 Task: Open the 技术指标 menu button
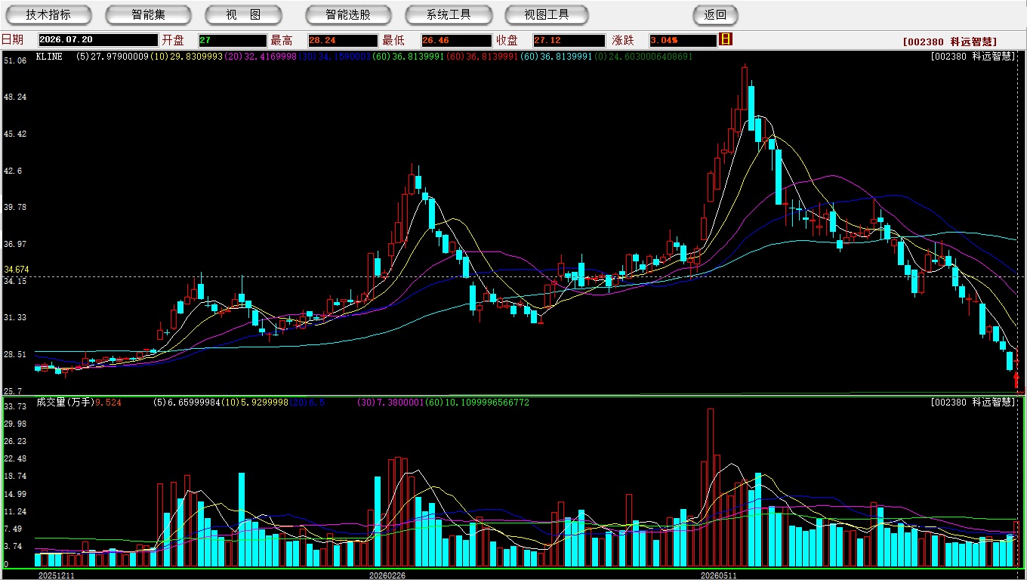(x=49, y=14)
